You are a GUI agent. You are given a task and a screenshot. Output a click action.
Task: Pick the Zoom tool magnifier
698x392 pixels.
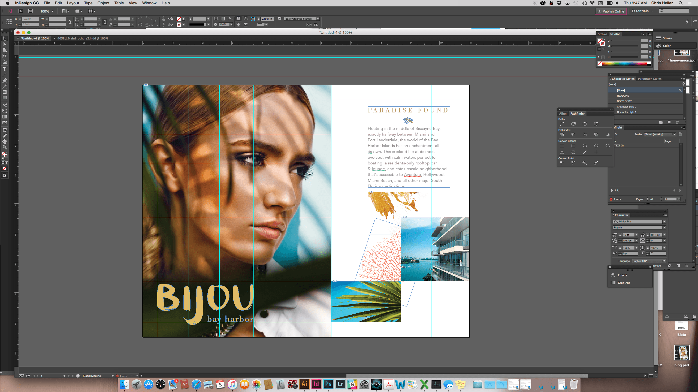5,147
